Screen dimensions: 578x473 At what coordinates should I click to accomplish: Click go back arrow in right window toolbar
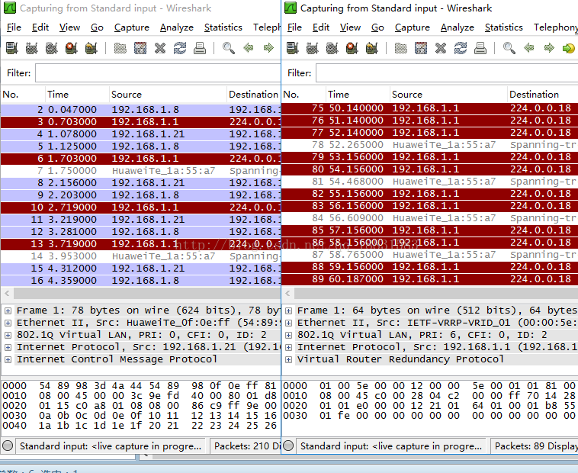click(529, 48)
